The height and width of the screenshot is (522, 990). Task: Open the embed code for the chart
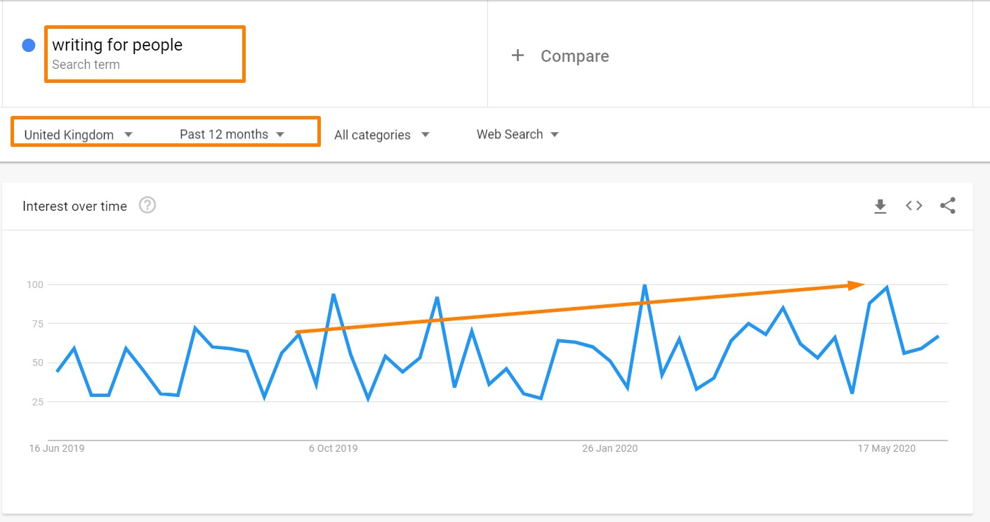pos(913,206)
